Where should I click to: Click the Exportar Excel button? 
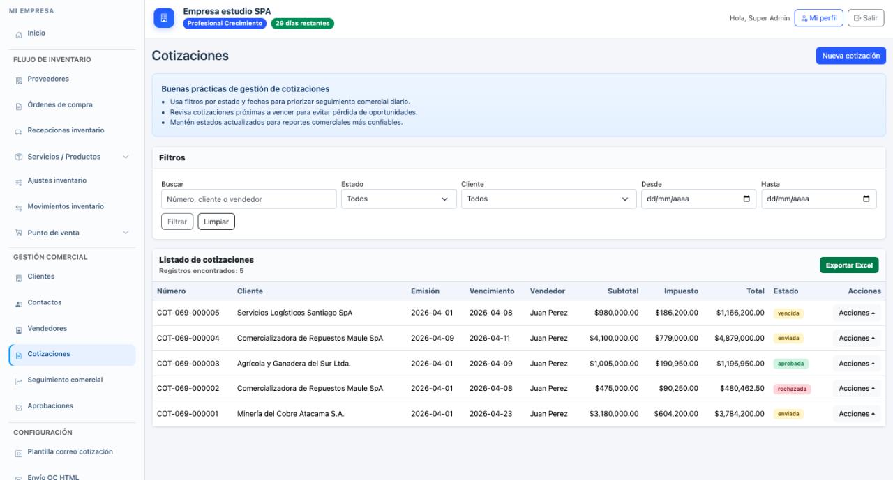849,265
